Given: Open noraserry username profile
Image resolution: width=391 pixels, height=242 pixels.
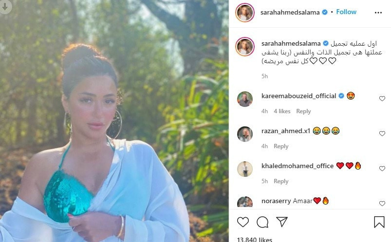Looking at the screenshot, I should [x=276, y=201].
